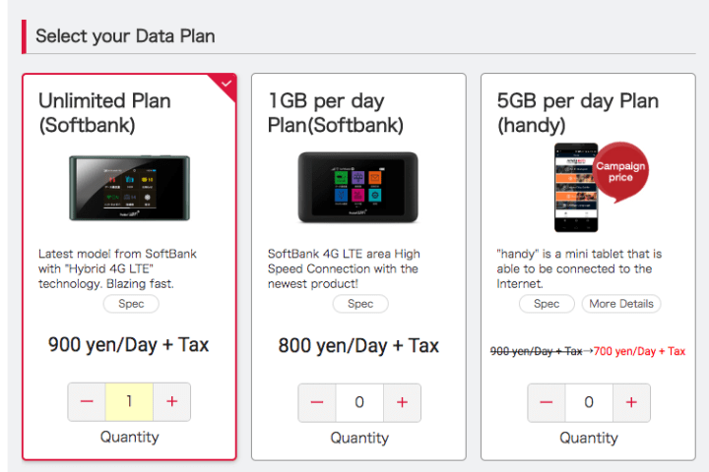The image size is (709, 472).
Task: Select the 1GB per day Plan title
Action: [x=335, y=113]
